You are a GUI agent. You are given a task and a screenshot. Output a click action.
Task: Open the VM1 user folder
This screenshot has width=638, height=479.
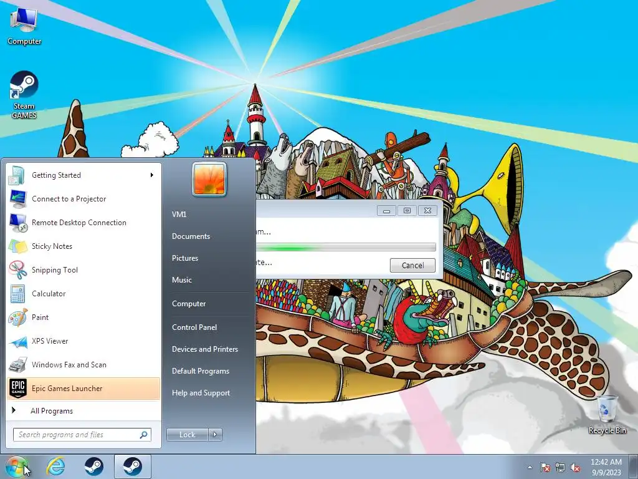click(x=179, y=215)
